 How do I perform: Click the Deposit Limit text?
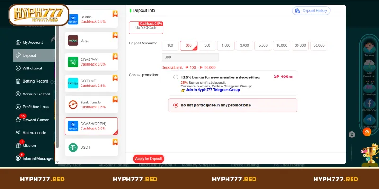point(189,68)
